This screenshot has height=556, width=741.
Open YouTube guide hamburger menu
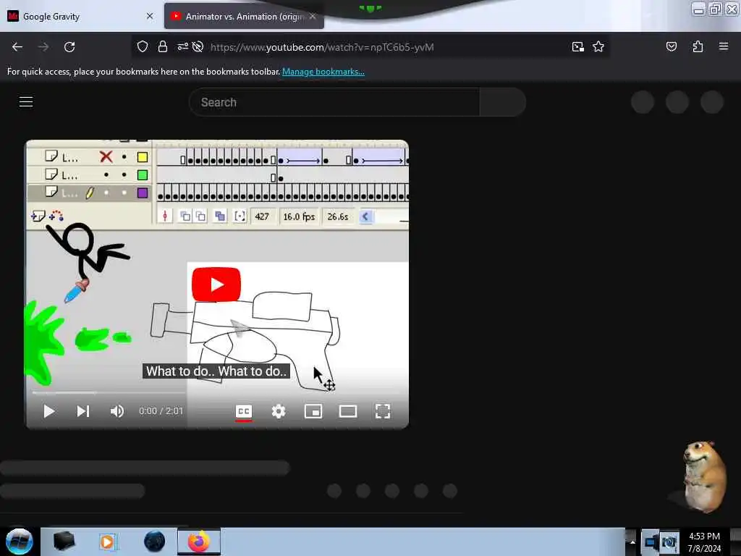point(26,101)
